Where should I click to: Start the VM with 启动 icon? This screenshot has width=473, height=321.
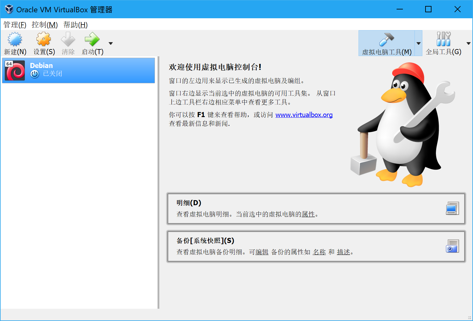click(92, 40)
